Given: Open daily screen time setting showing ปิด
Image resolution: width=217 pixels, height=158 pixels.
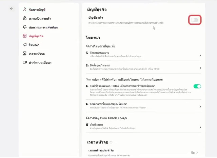Looking at the screenshot, I should point(195,153).
